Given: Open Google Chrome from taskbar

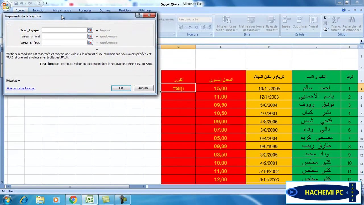Looking at the screenshot, I should 73,200.
